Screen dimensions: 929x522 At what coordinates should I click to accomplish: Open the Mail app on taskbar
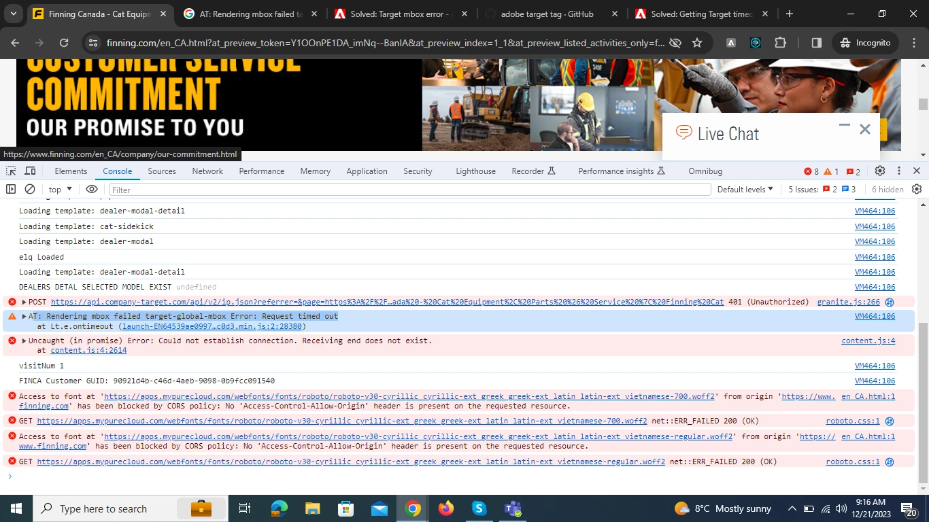tap(379, 508)
